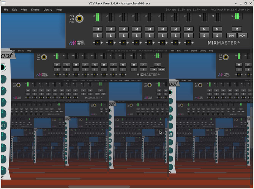Click the 'off' button on the left white module

tap(3, 125)
